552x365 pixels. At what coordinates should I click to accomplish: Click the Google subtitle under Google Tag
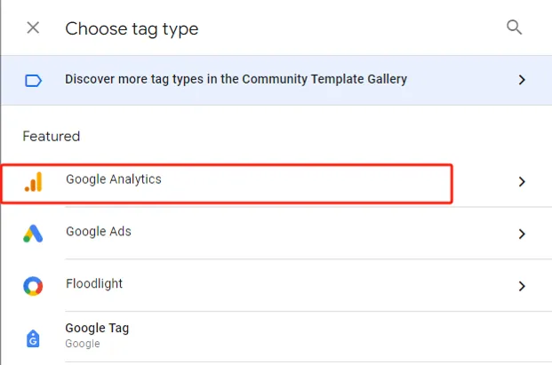[x=83, y=344]
